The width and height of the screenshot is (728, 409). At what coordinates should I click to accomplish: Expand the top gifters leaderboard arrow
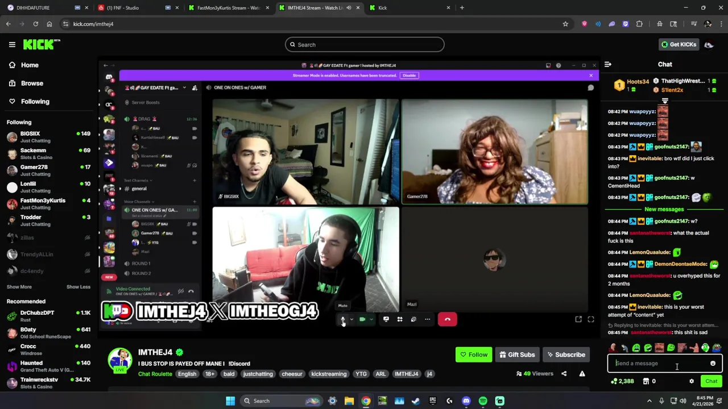click(665, 101)
